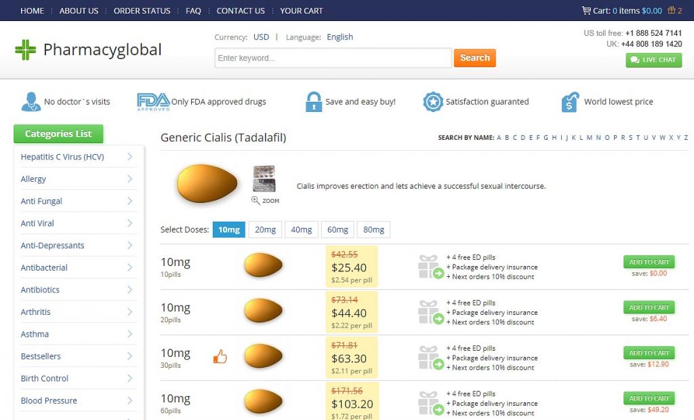Open the USD currency selector

261,37
